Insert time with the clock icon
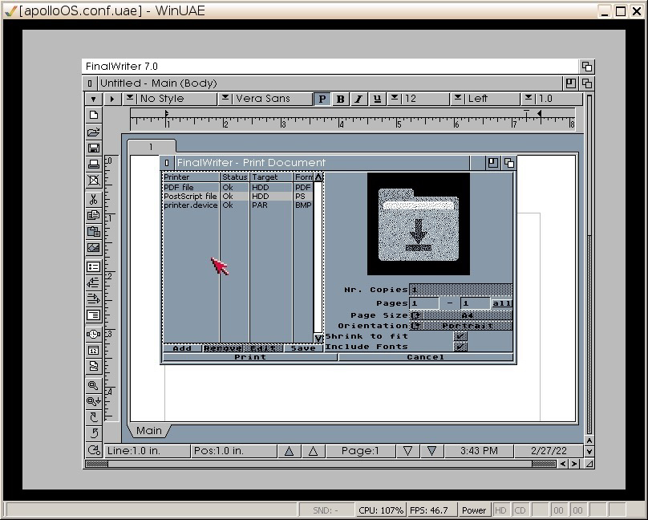648x520 pixels. [x=94, y=334]
